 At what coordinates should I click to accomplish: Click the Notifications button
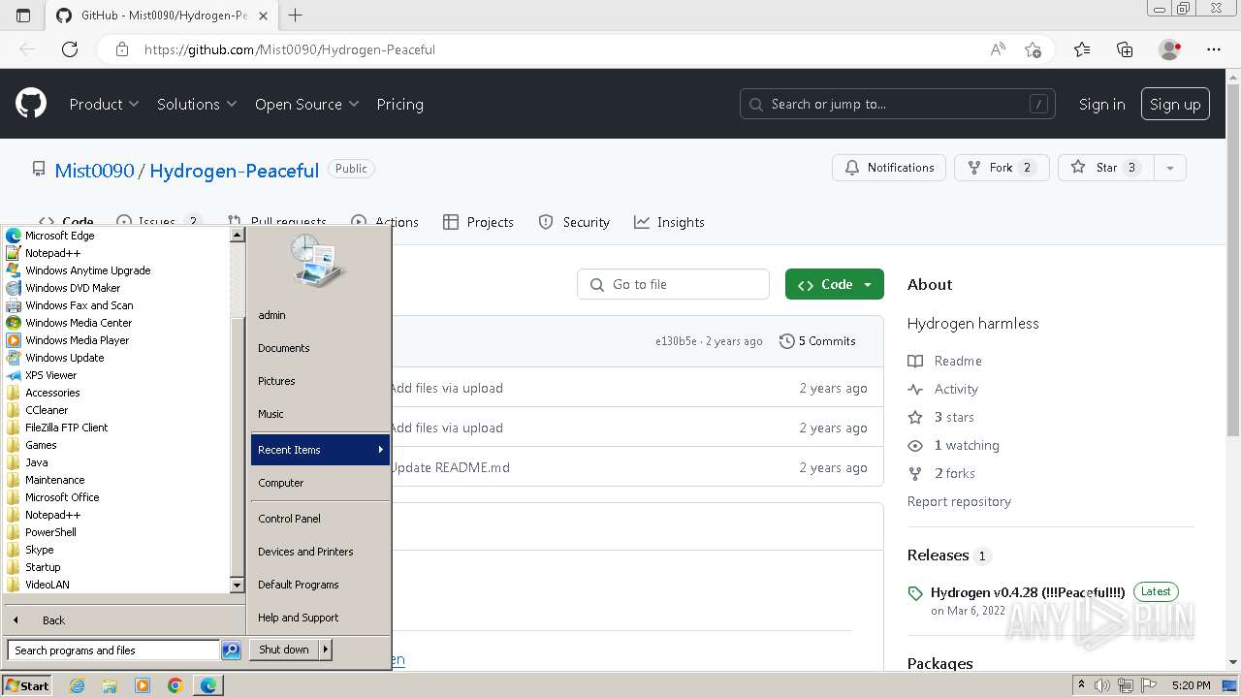[889, 168]
